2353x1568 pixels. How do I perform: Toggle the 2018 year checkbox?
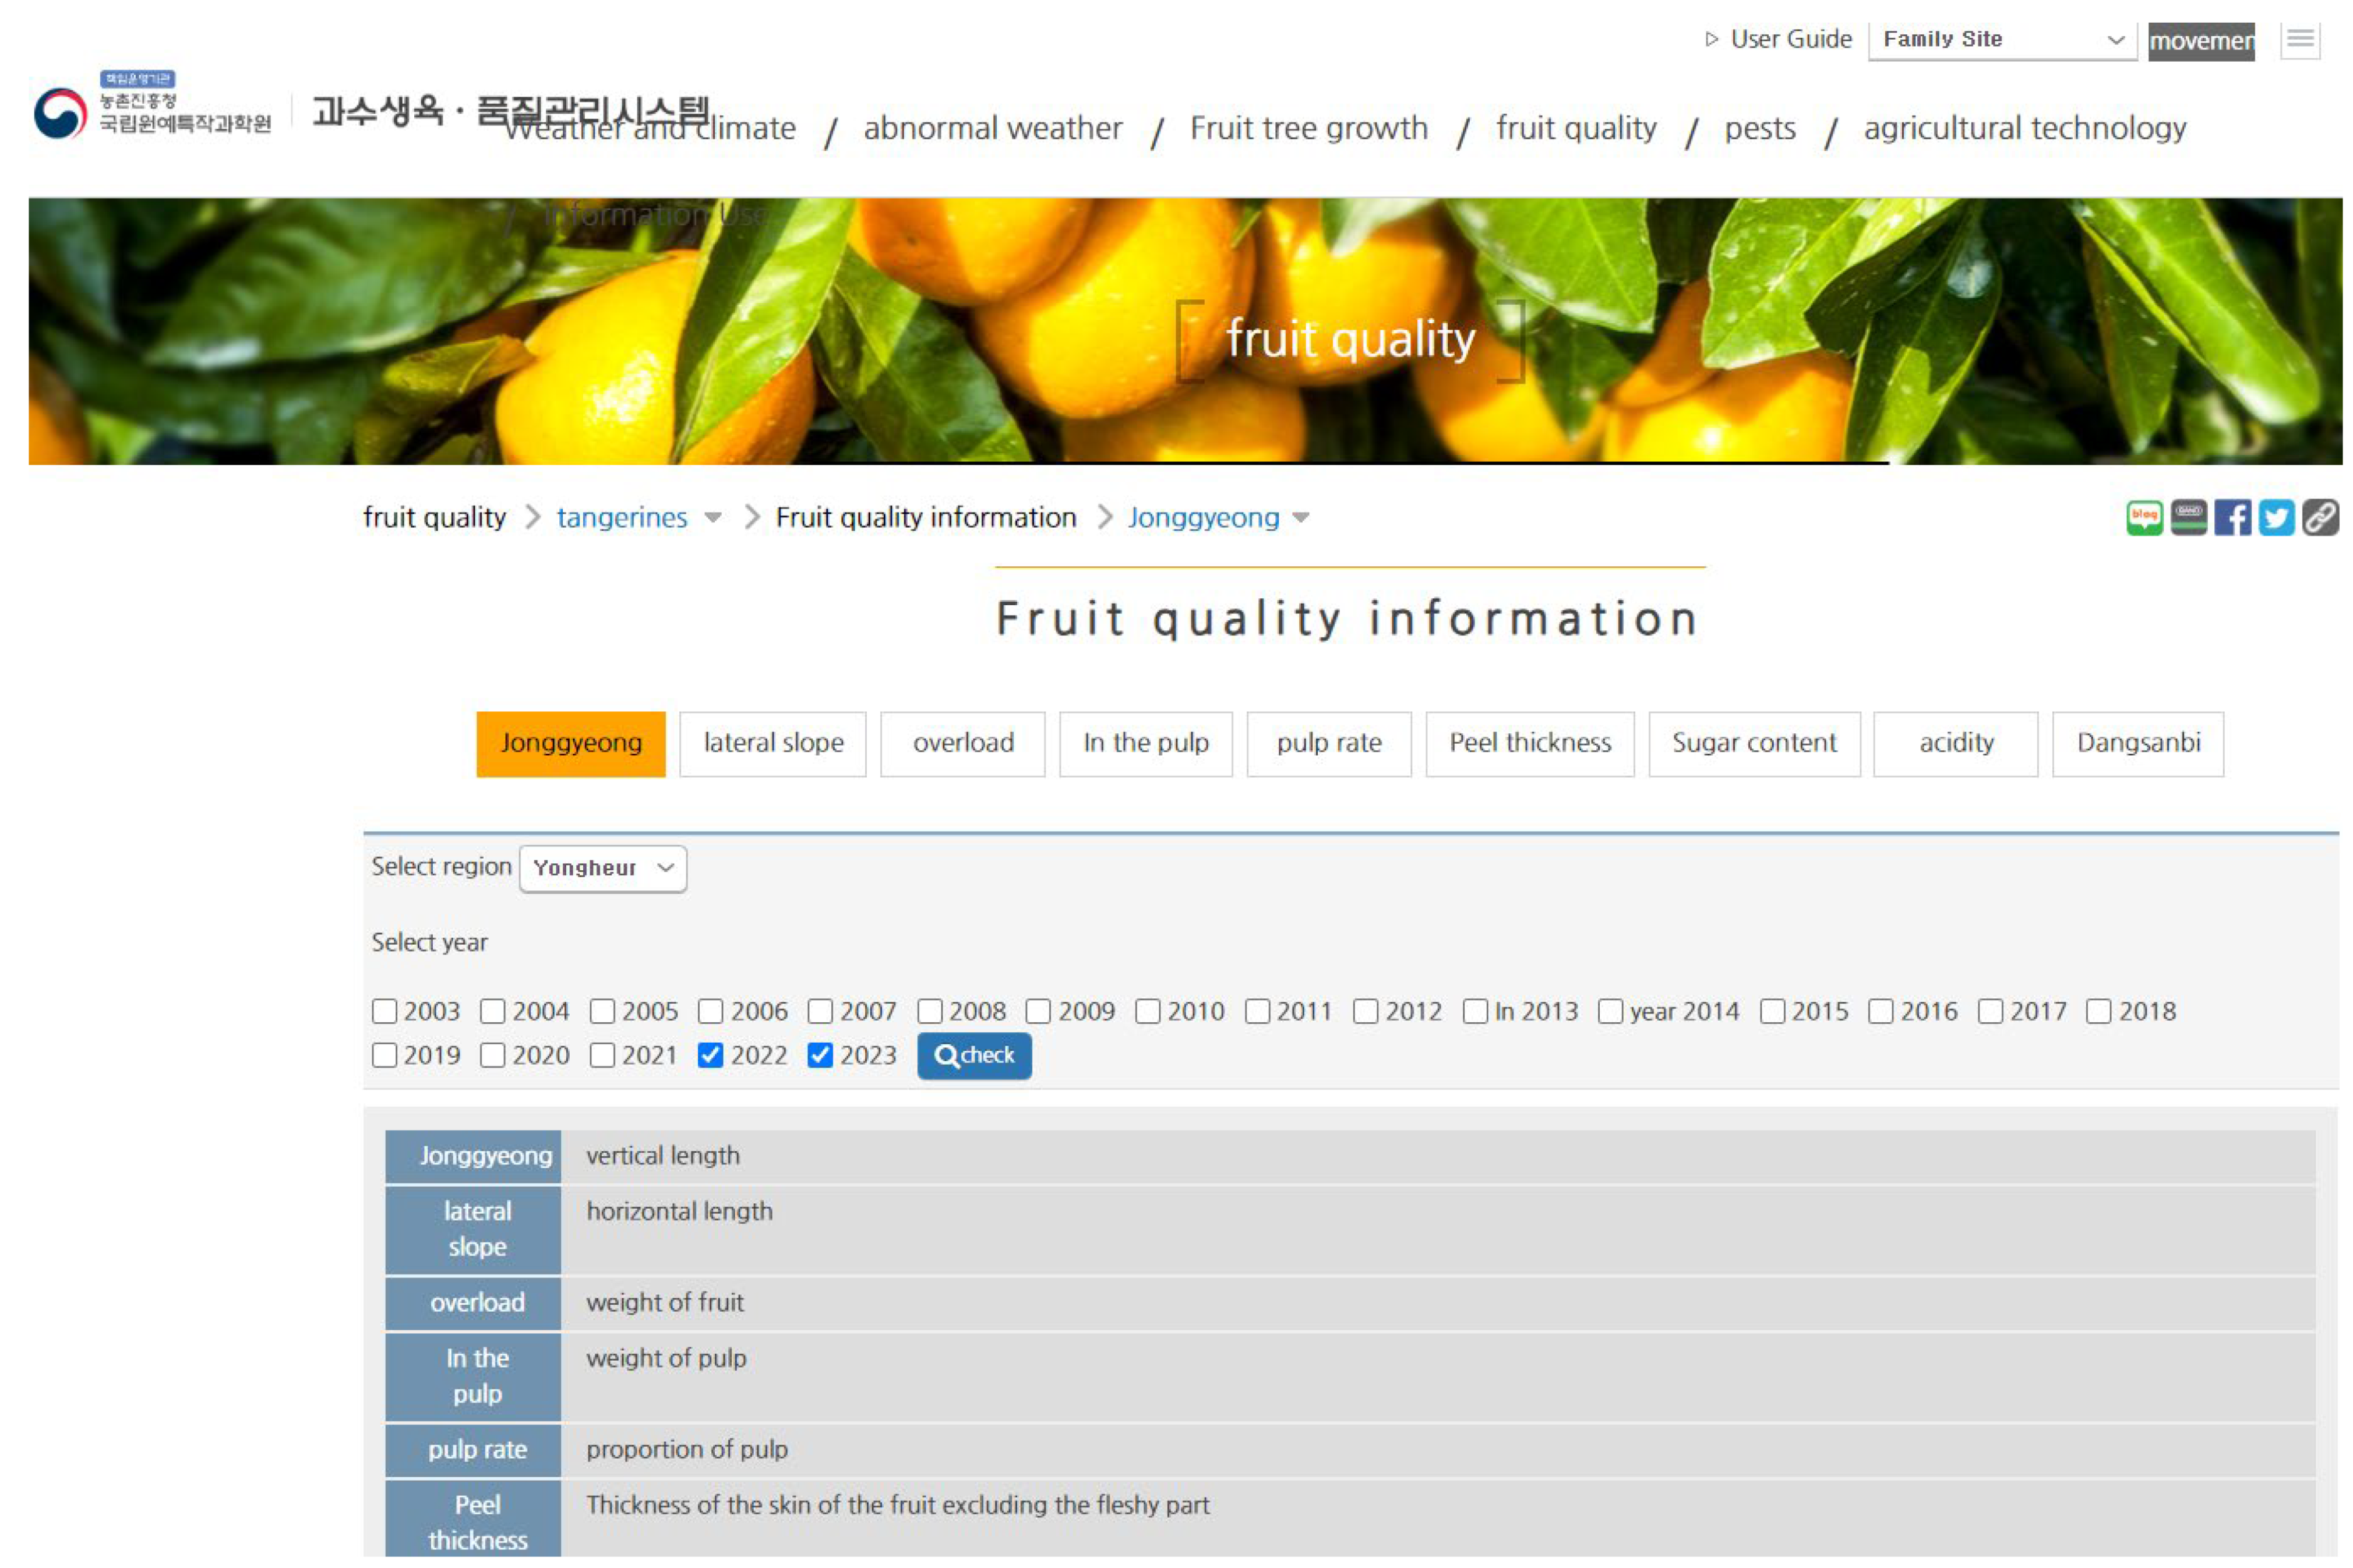(x=2098, y=1011)
